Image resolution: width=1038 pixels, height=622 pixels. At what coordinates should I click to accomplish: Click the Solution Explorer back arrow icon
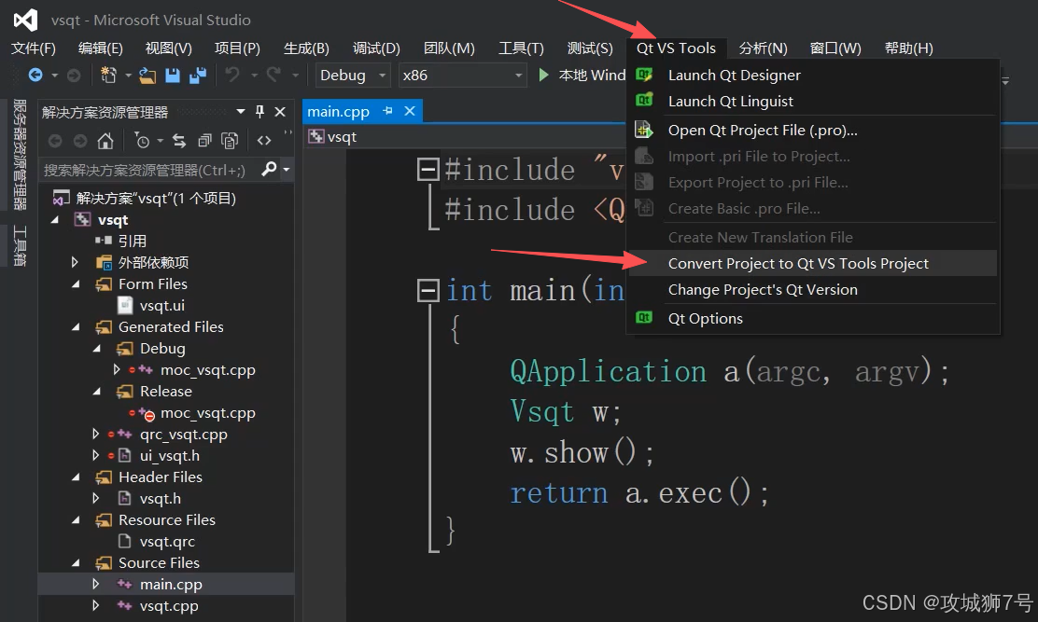point(55,141)
